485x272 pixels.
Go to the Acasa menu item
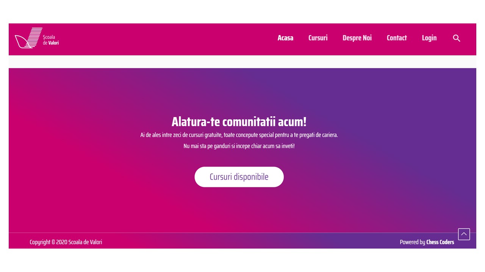[285, 38]
